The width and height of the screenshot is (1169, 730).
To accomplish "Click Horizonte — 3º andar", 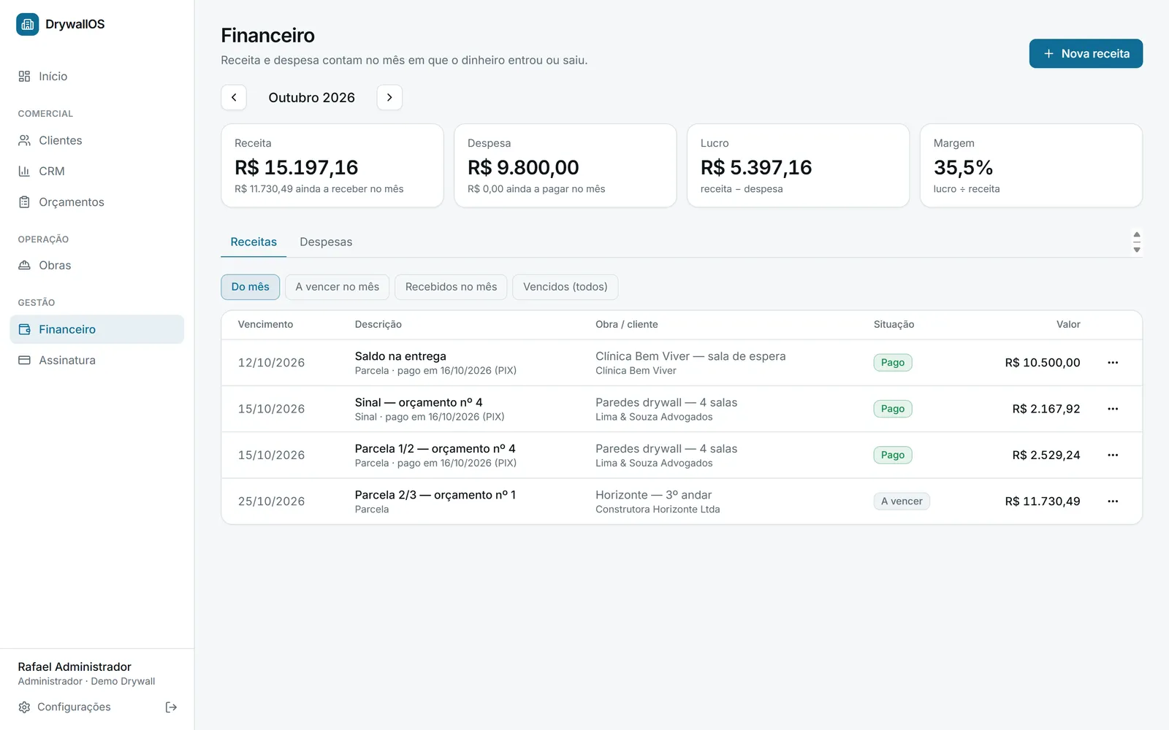I will click(653, 495).
